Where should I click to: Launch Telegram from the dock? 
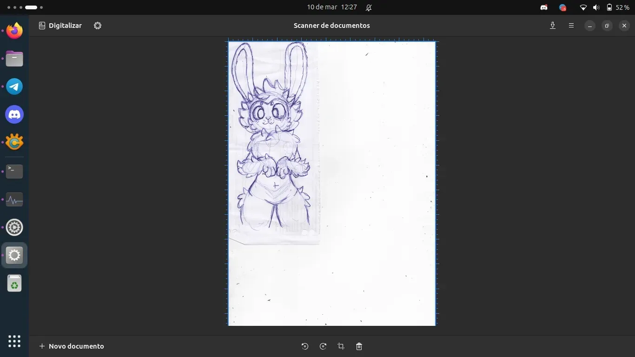[14, 86]
